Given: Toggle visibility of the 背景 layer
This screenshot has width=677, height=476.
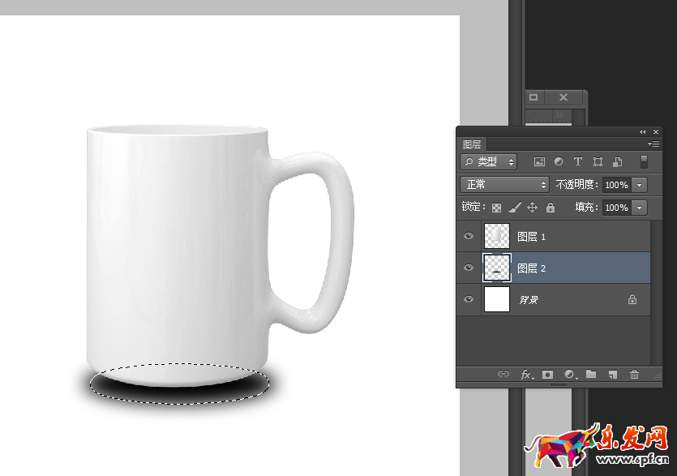Looking at the screenshot, I should (x=469, y=300).
